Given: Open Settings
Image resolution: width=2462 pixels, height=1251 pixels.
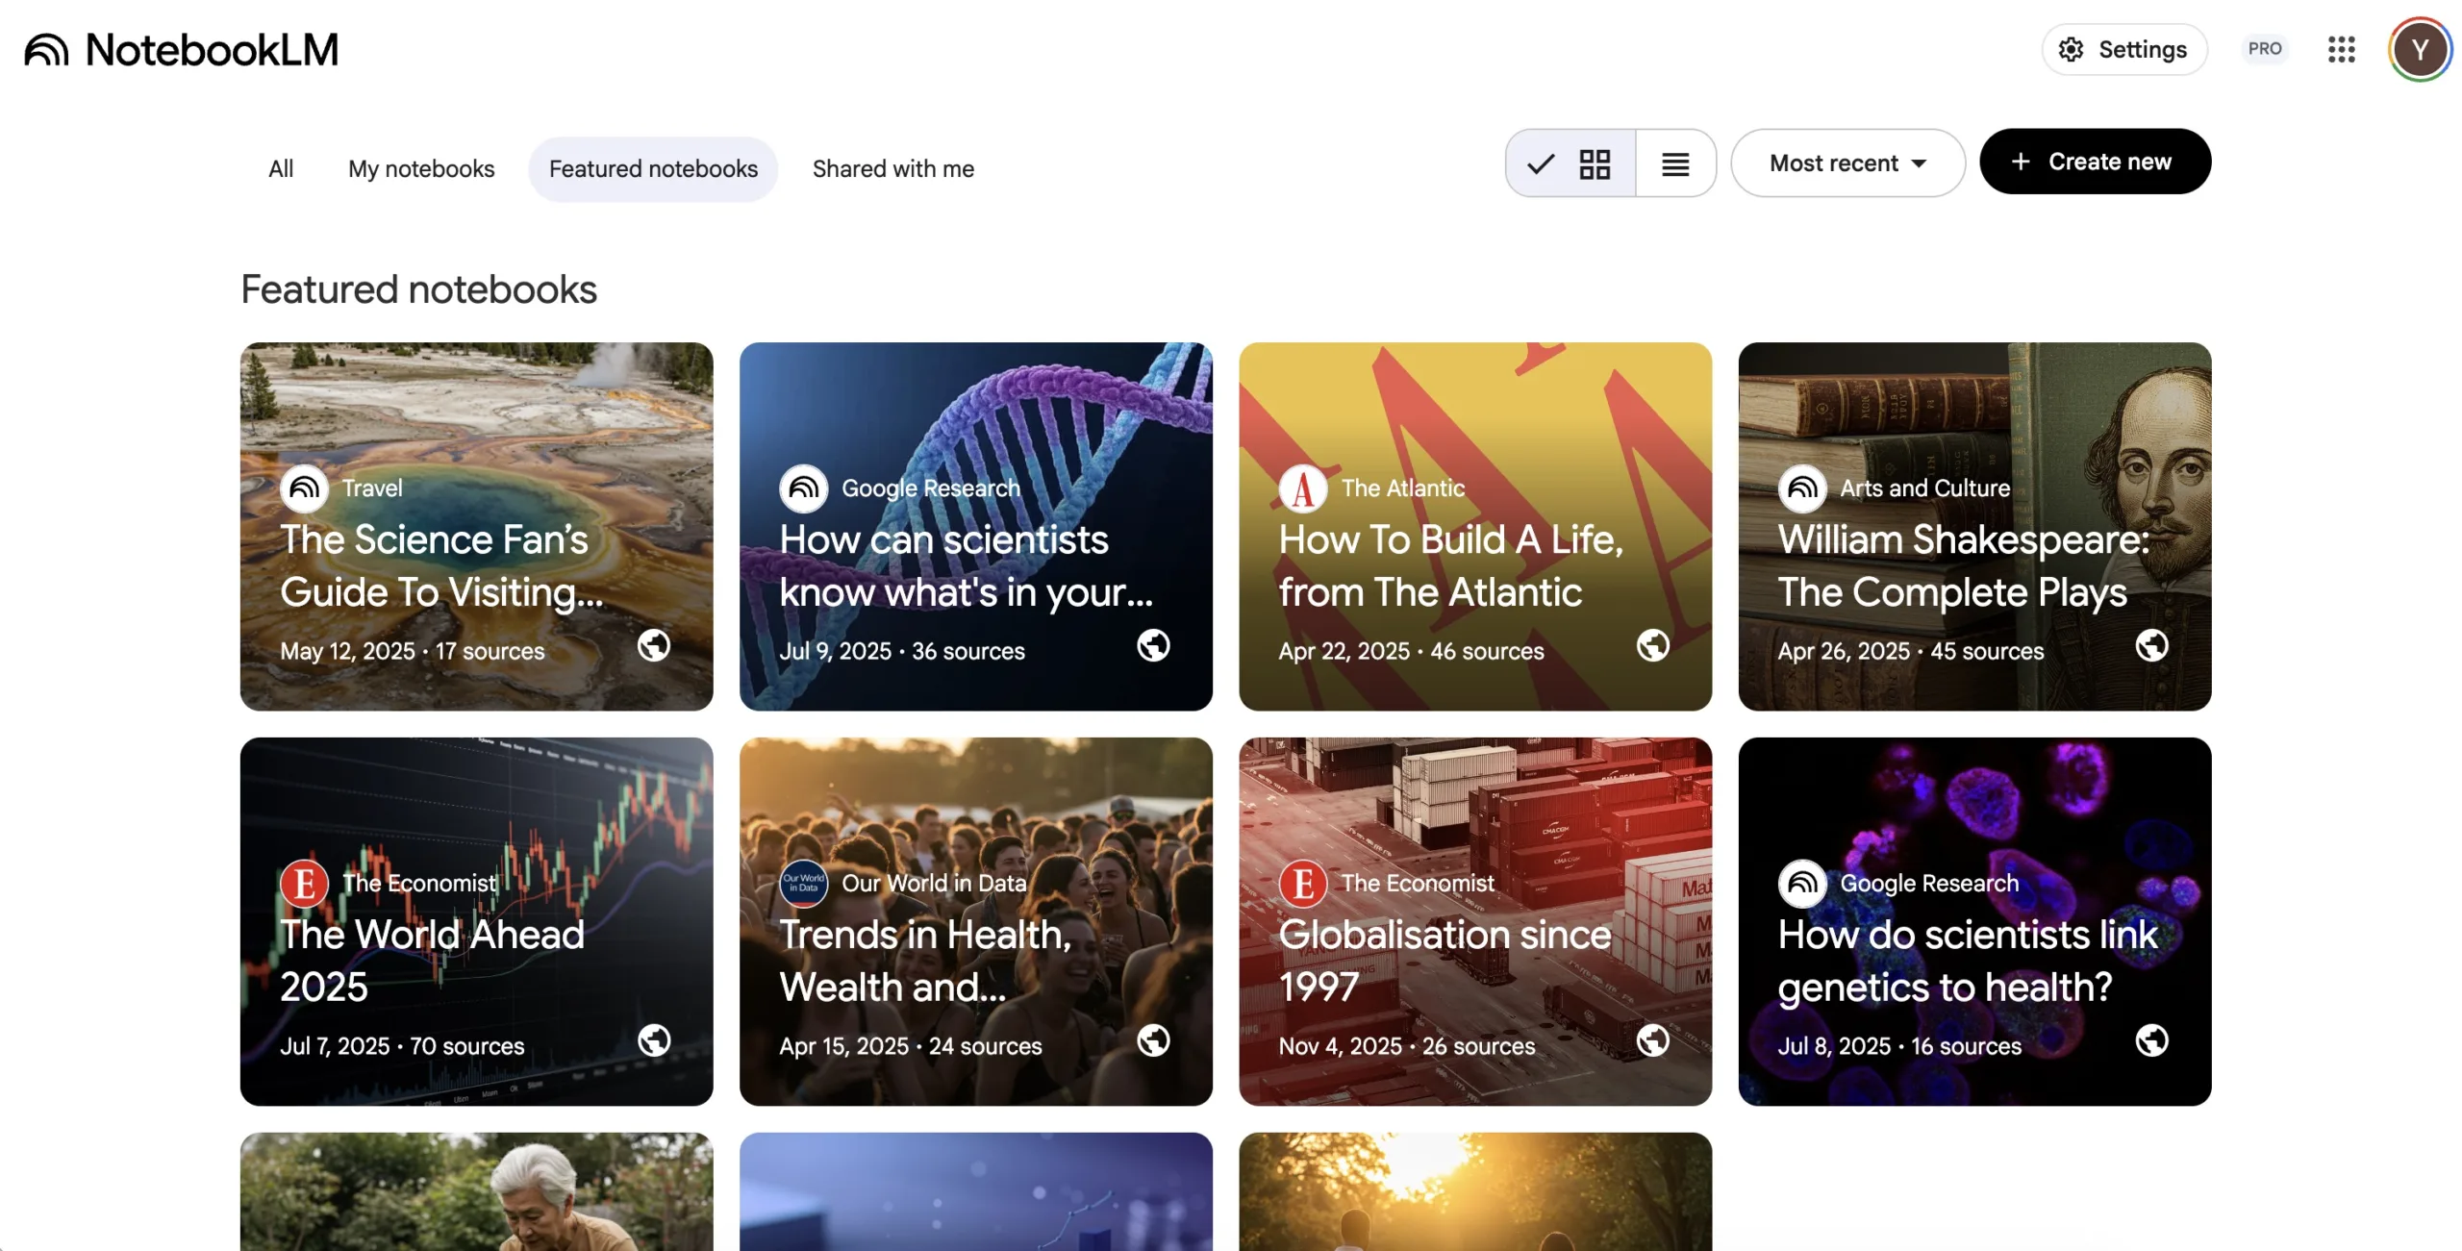Looking at the screenshot, I should click(x=2123, y=49).
